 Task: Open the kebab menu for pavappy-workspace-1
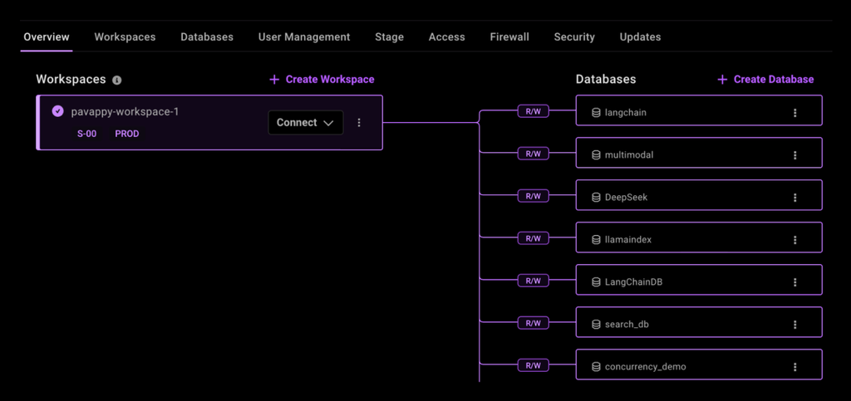coord(359,123)
